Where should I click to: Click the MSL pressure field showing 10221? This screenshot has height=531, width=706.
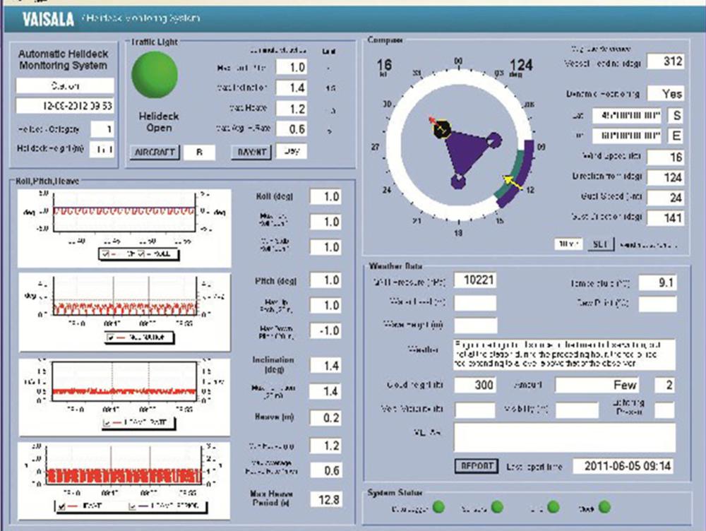tap(475, 280)
